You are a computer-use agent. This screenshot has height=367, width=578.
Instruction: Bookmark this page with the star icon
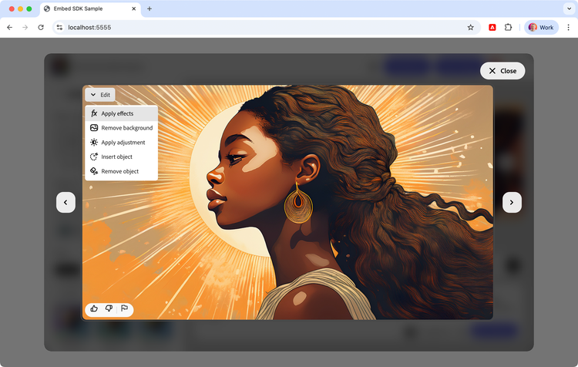pyautogui.click(x=470, y=27)
